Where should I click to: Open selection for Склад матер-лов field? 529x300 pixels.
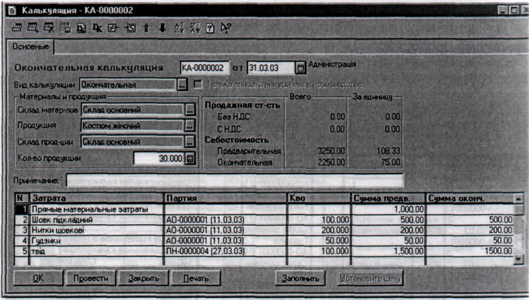click(x=190, y=109)
